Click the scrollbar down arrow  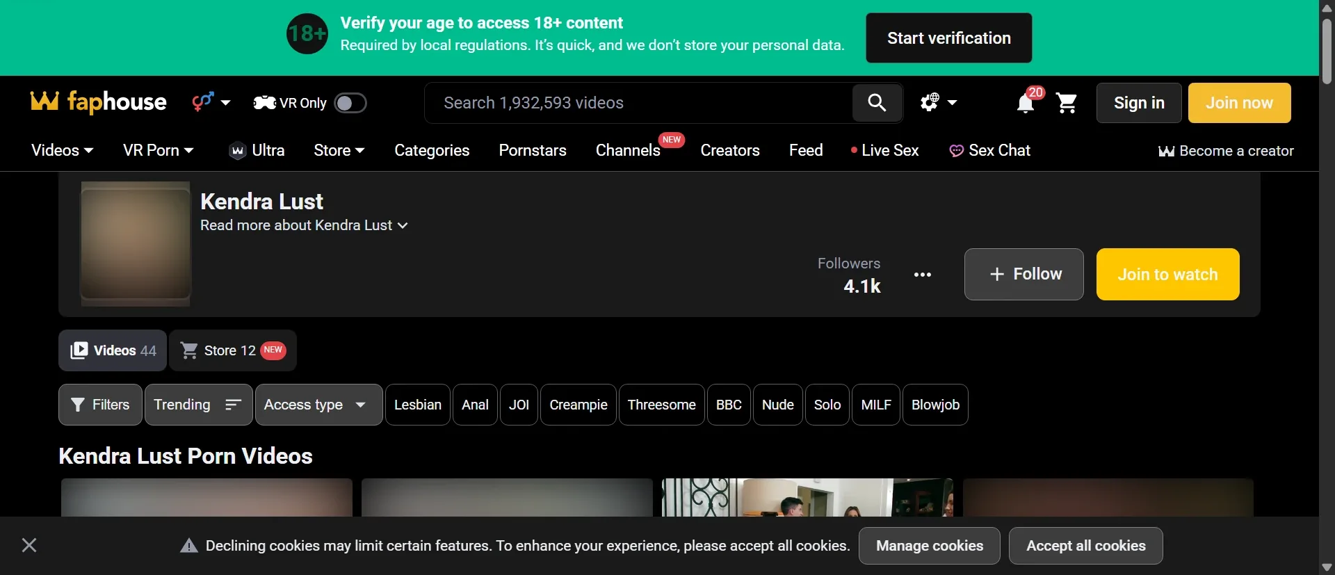(x=1327, y=567)
